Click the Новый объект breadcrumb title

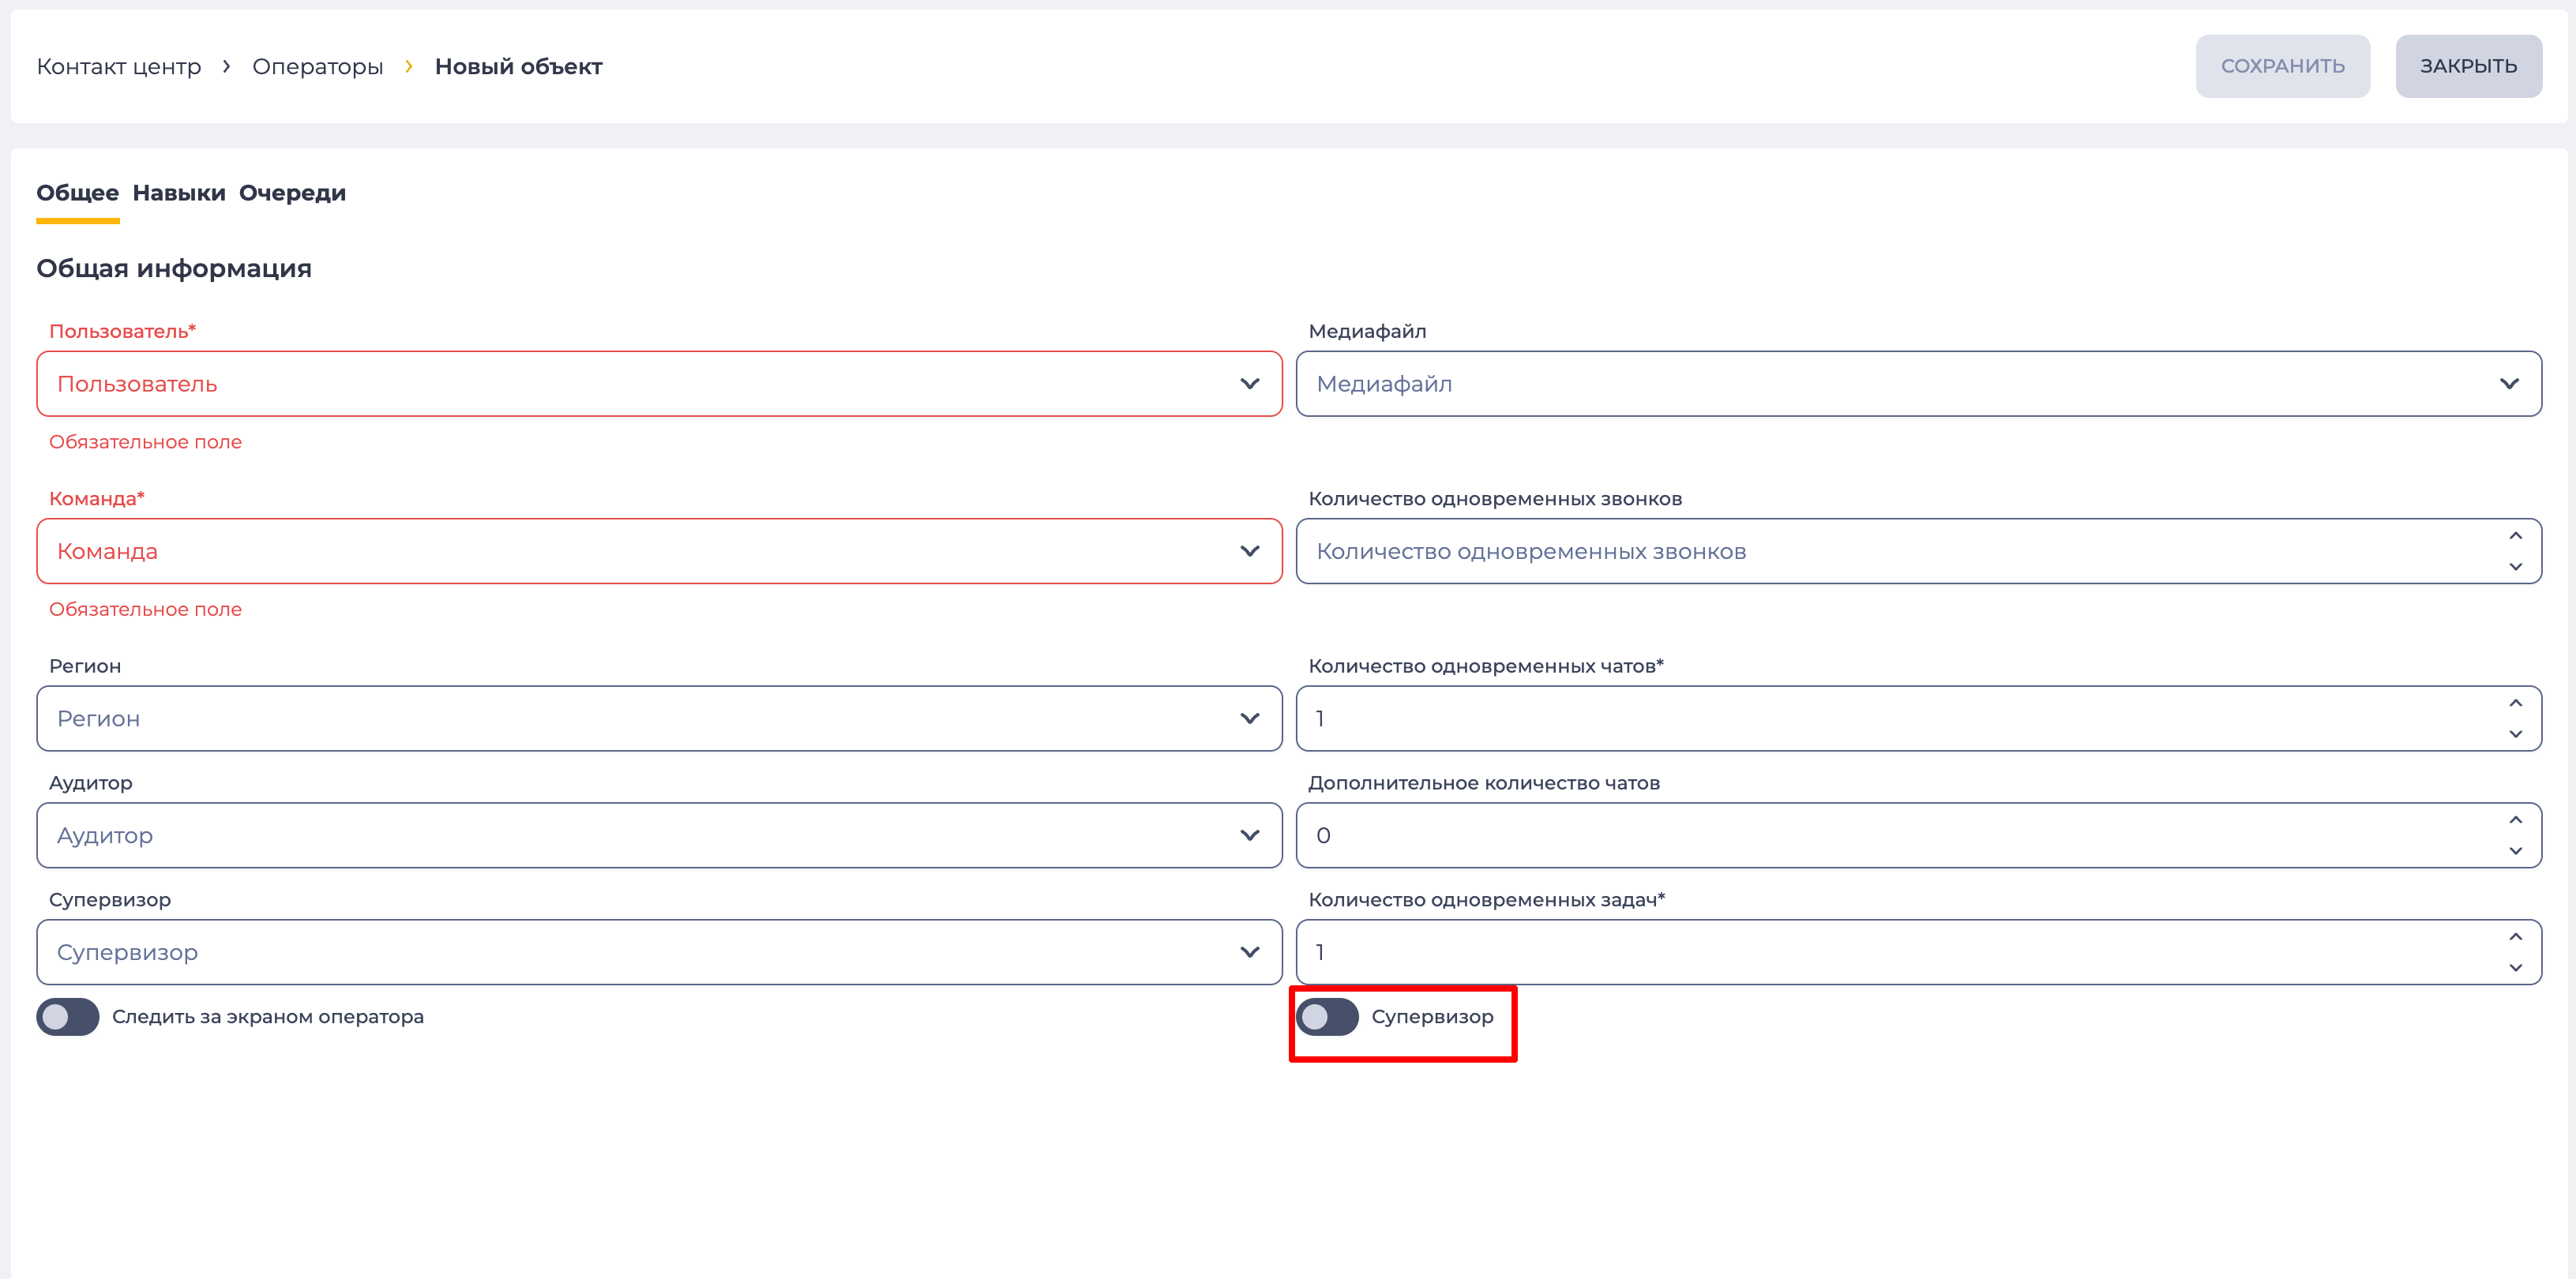518,67
